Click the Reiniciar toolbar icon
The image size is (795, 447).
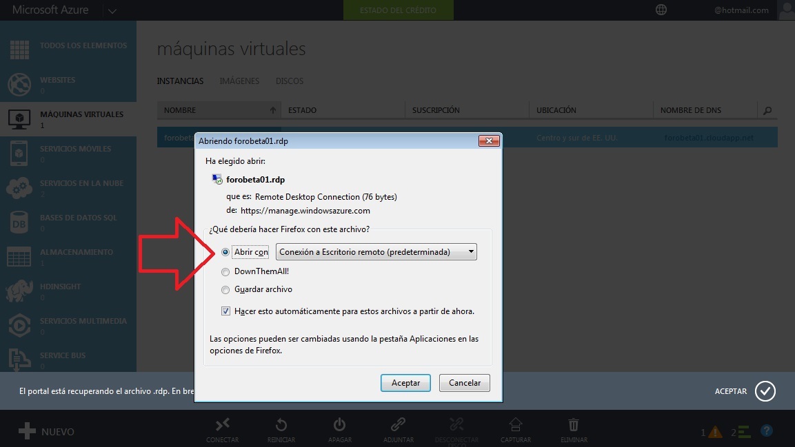281,424
